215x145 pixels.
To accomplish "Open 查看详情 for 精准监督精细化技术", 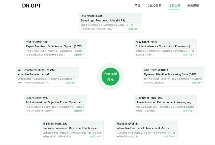I will (95, 136).
